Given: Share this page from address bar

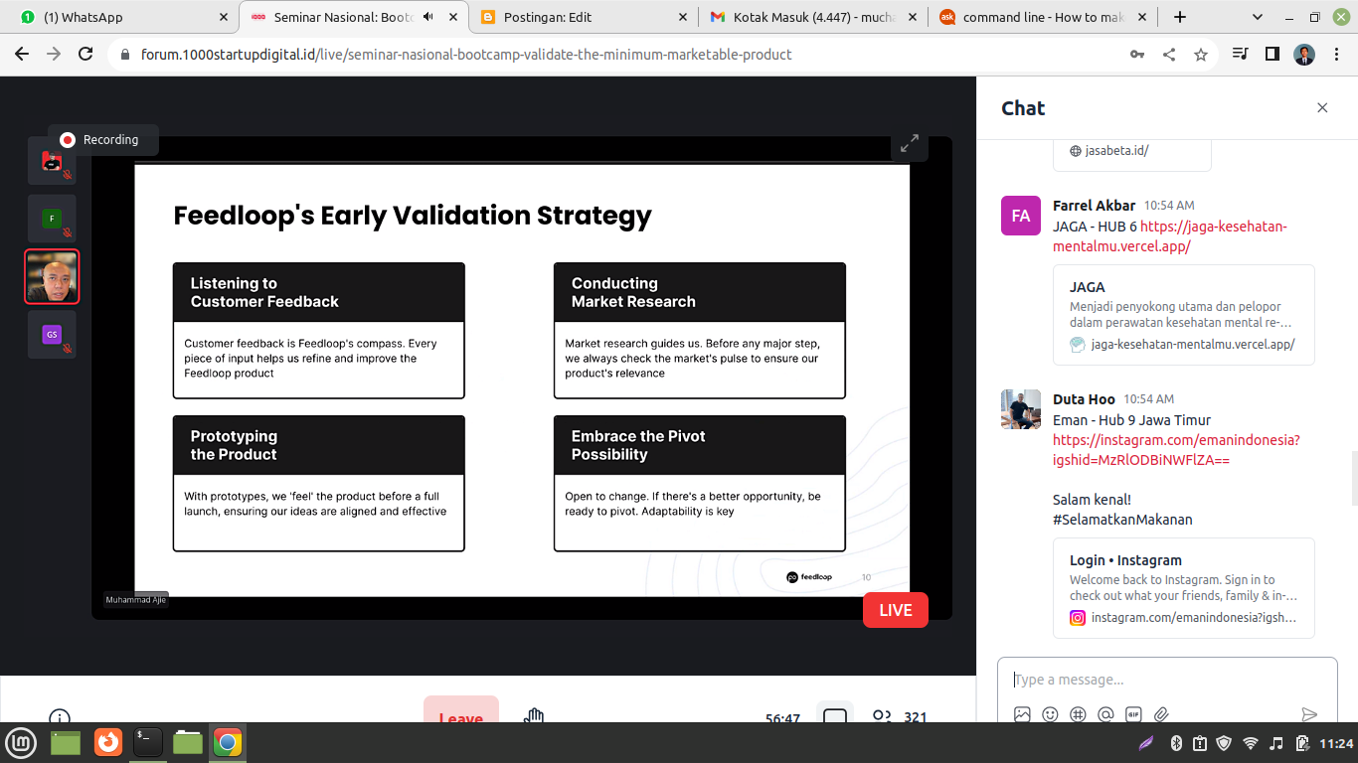Looking at the screenshot, I should tap(1169, 55).
